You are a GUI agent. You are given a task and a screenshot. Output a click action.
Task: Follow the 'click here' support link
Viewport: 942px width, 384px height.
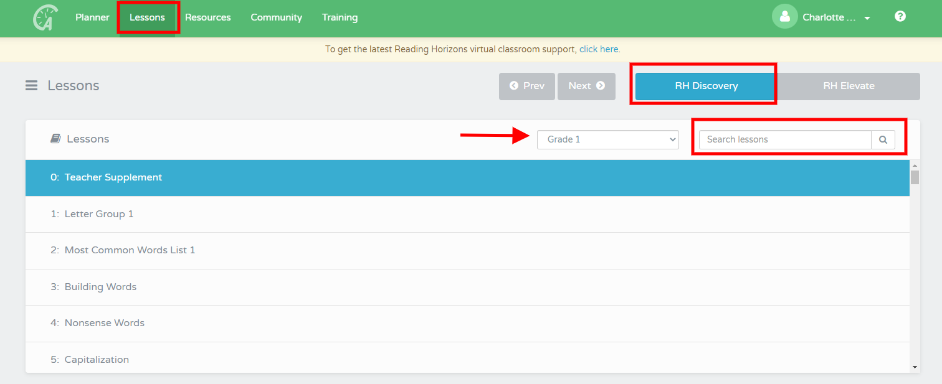[x=599, y=49]
